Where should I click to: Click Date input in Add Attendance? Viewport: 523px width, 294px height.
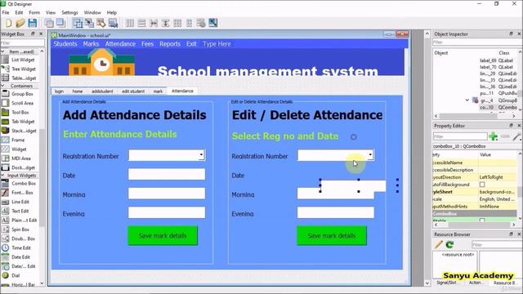click(167, 174)
